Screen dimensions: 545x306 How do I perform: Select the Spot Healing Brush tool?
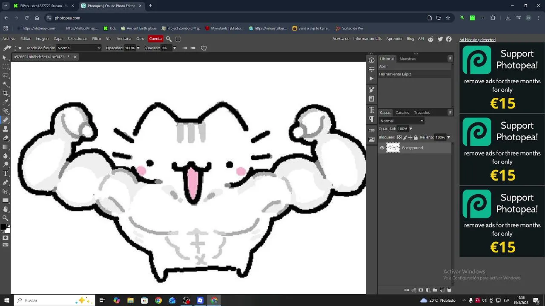click(x=6, y=111)
